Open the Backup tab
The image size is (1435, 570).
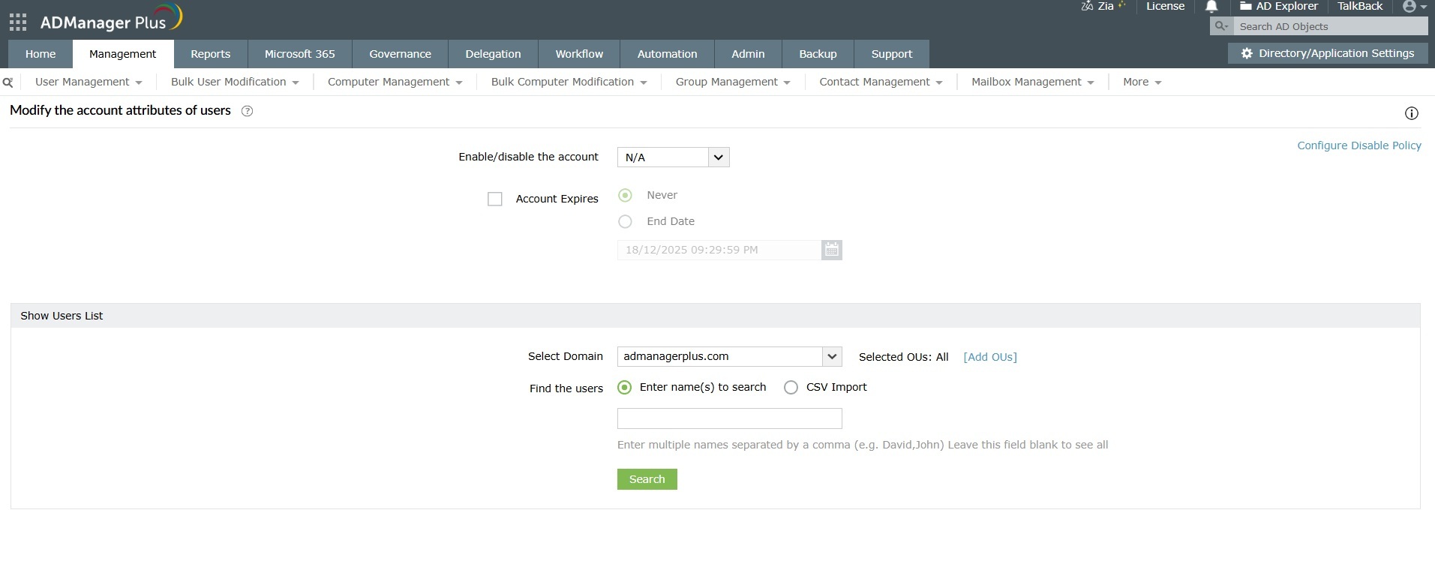point(818,54)
